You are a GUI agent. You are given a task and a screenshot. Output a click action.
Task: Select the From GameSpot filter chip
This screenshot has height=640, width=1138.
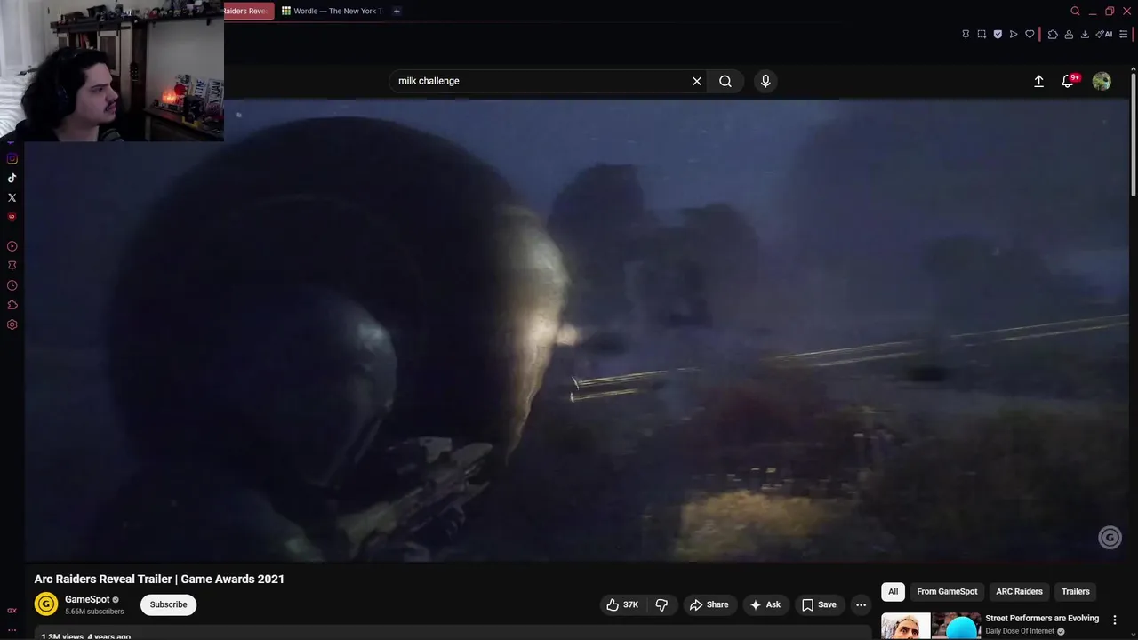pyautogui.click(x=947, y=591)
